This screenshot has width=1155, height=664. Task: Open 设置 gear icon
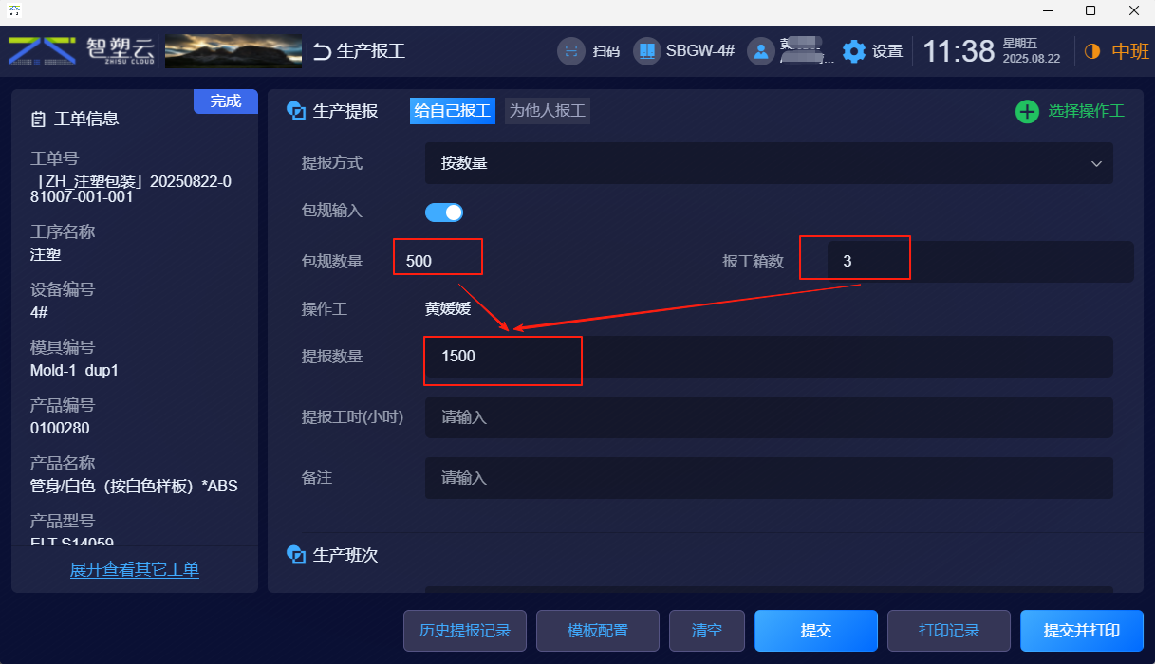point(854,51)
